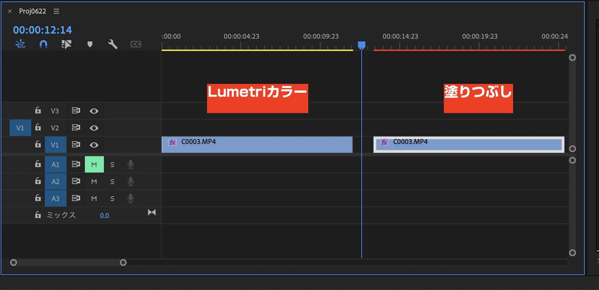
Task: Click the mix track 0.0 volume value
Action: (x=105, y=216)
